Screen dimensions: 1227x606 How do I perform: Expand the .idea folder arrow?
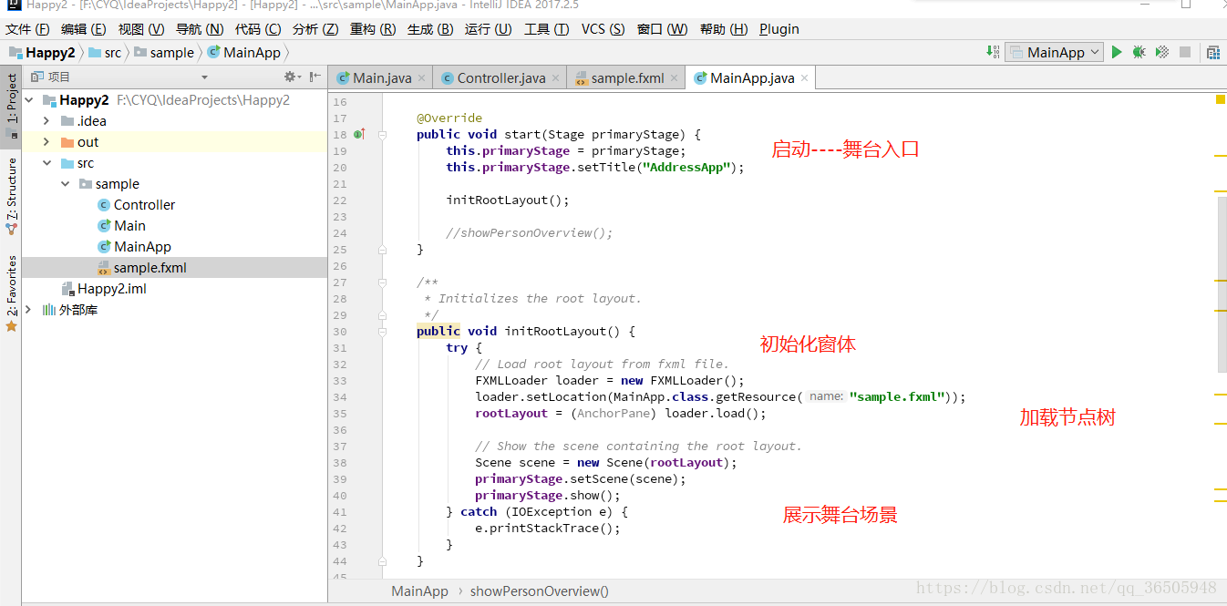tap(46, 121)
